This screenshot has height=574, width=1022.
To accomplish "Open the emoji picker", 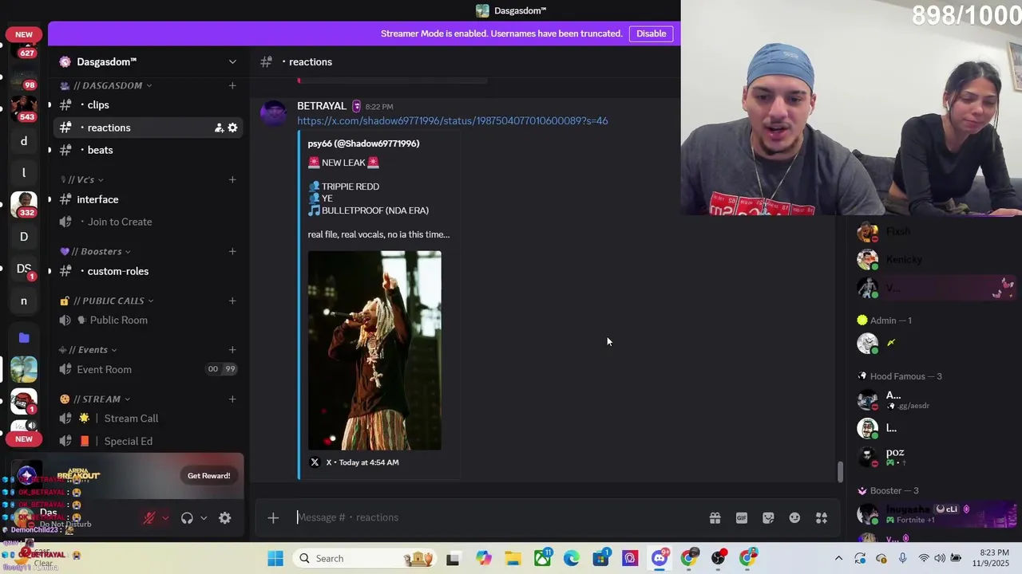I will (794, 517).
